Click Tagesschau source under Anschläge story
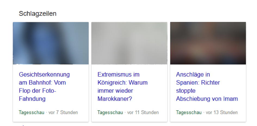 189,112
